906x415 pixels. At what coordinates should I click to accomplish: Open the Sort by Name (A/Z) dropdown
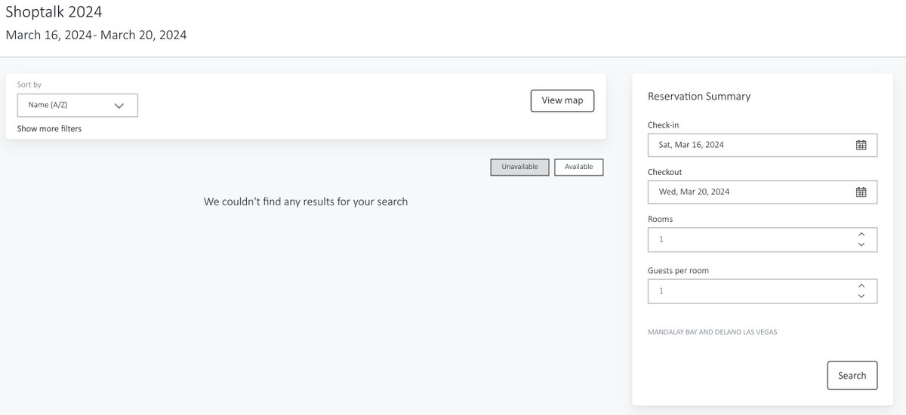[x=78, y=106]
